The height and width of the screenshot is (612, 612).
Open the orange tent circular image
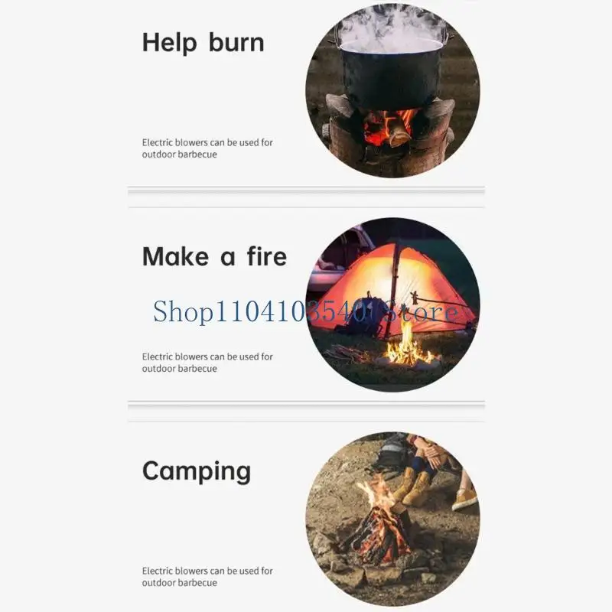(392, 304)
